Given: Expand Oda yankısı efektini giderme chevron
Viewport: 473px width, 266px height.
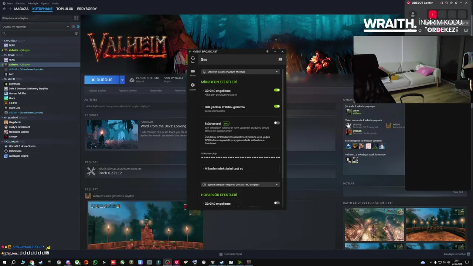Looking at the screenshot, I should [203, 107].
